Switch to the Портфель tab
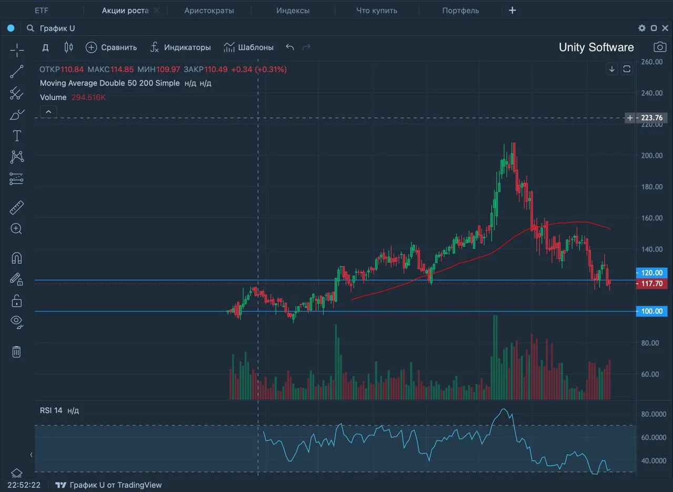Viewport: 673px width, 492px height. [x=461, y=11]
